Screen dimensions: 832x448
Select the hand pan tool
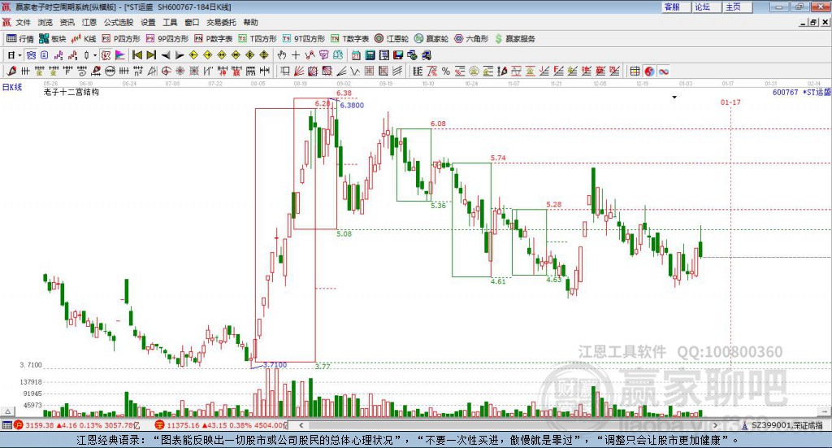282,55
